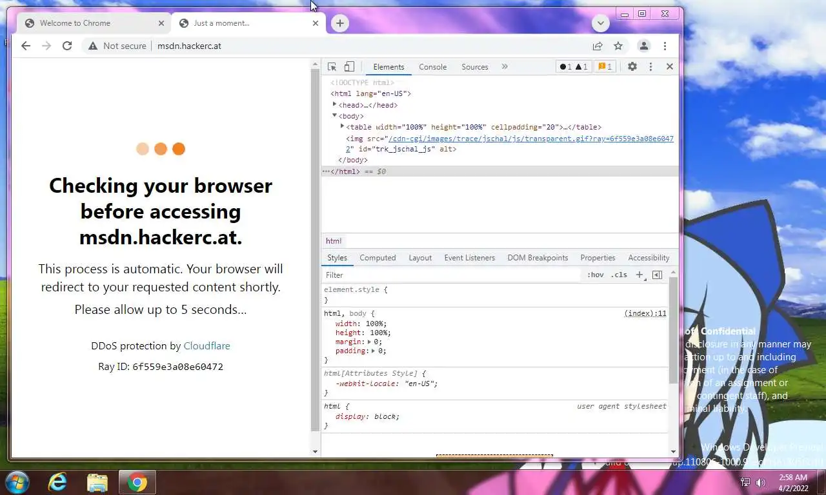Open Windows Explorer from the taskbar
This screenshot has height=495, width=826.
97,481
